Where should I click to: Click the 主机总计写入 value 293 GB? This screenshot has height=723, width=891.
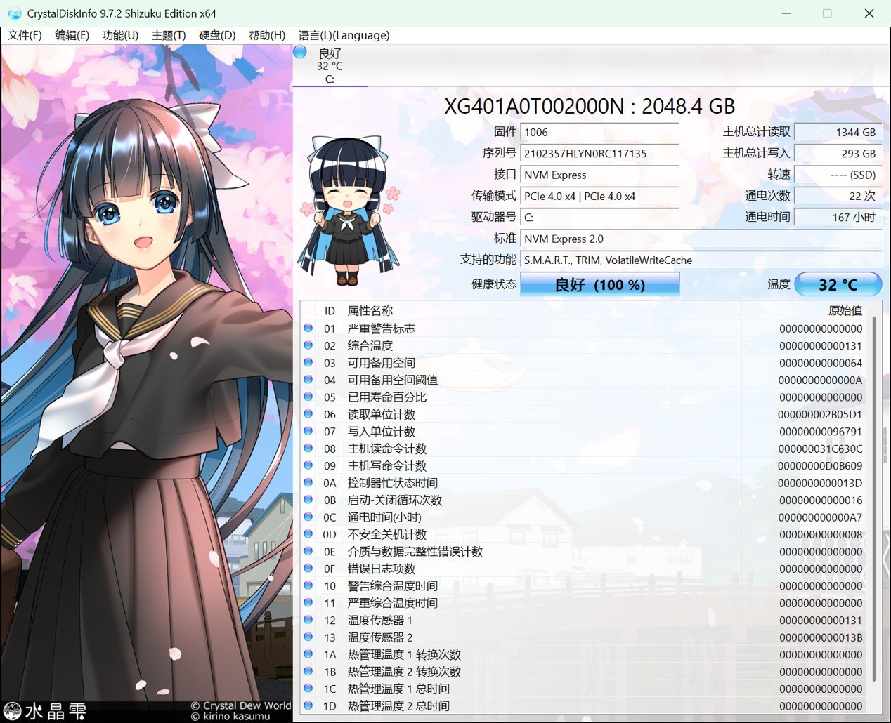pos(838,153)
